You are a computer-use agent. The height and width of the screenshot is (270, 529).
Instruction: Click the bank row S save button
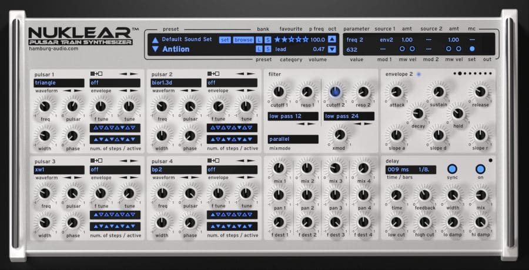click(267, 40)
